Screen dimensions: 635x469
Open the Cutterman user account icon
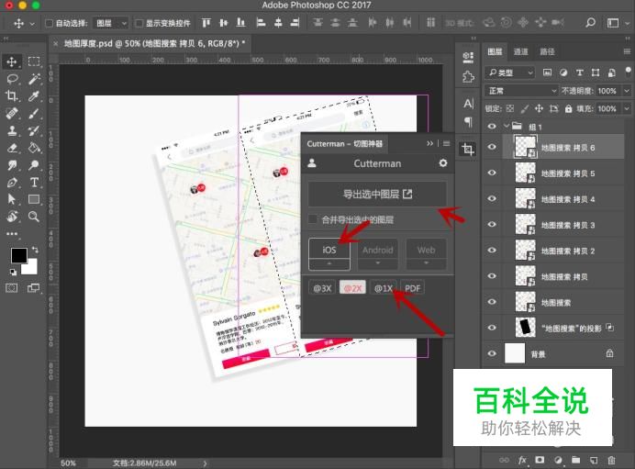pos(312,163)
